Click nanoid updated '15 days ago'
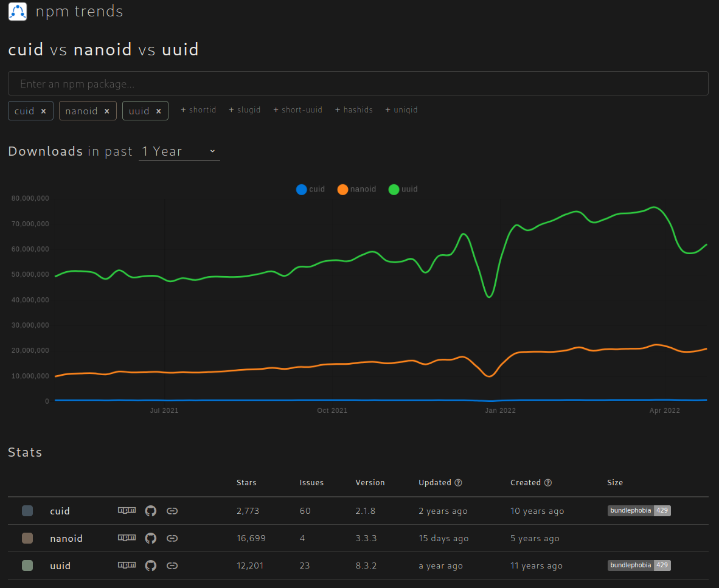 [x=443, y=539]
